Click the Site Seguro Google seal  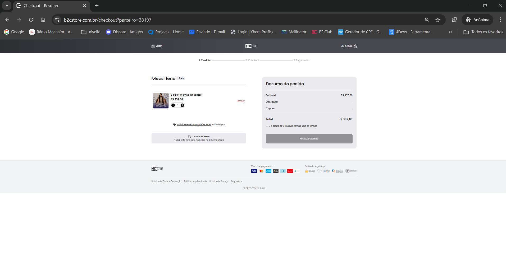click(323, 171)
